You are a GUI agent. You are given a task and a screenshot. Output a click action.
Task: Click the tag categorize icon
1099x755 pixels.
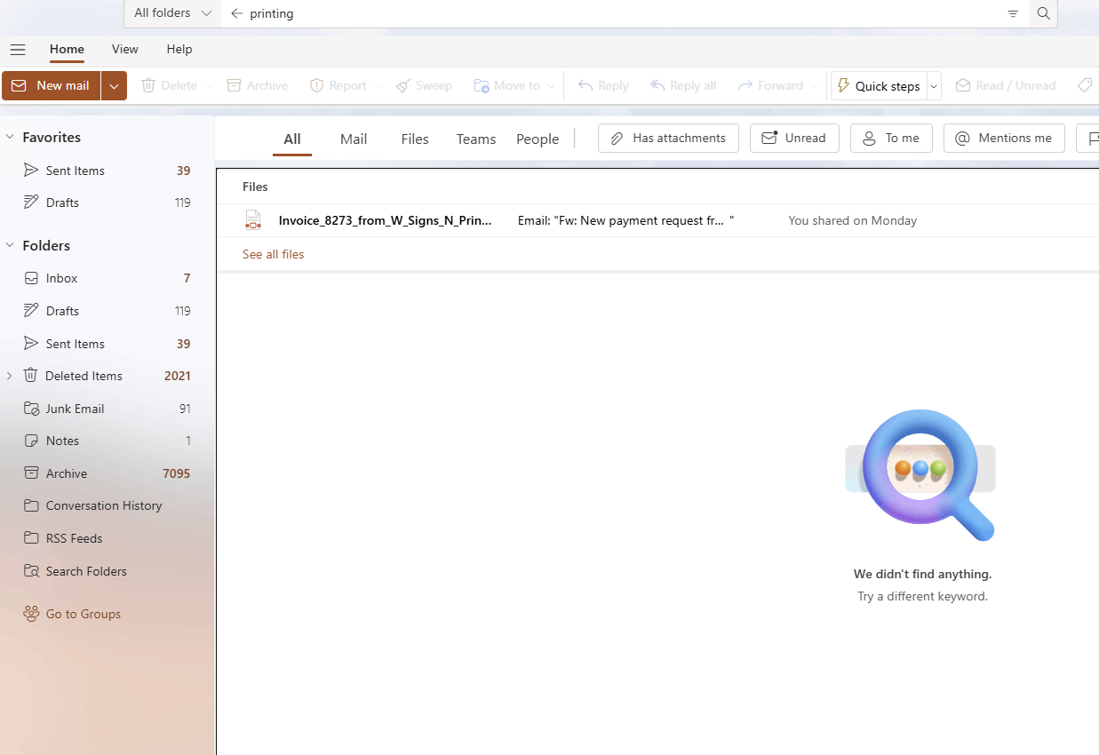tap(1084, 86)
